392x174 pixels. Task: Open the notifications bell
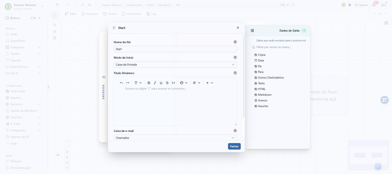pyautogui.click(x=374, y=5)
